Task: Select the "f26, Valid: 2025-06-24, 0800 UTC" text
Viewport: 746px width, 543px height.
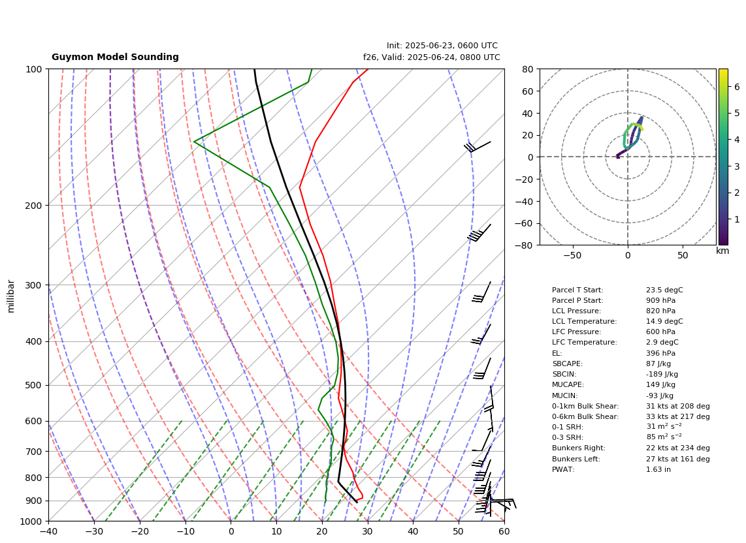Action: tap(432, 57)
